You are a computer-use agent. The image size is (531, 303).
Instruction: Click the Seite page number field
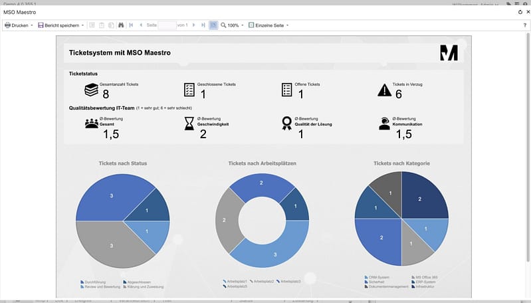coord(167,25)
